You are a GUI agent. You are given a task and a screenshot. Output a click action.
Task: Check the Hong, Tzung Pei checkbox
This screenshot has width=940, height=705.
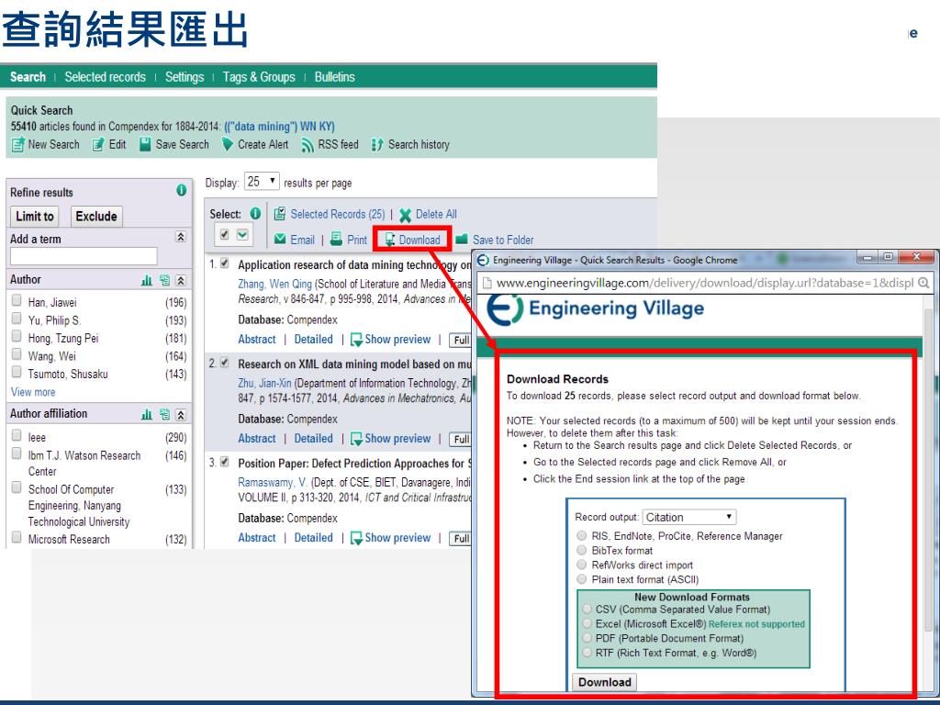click(17, 336)
